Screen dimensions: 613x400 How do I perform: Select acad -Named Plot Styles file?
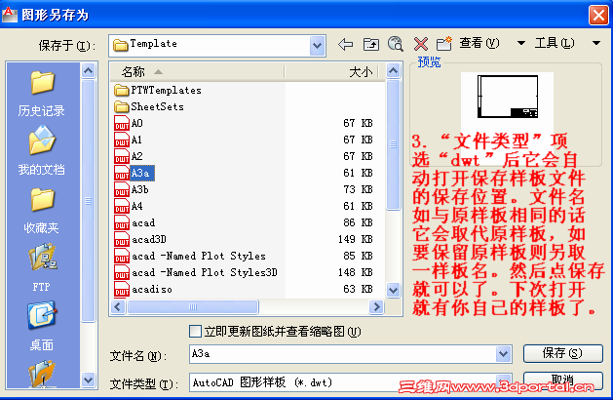pyautogui.click(x=199, y=256)
